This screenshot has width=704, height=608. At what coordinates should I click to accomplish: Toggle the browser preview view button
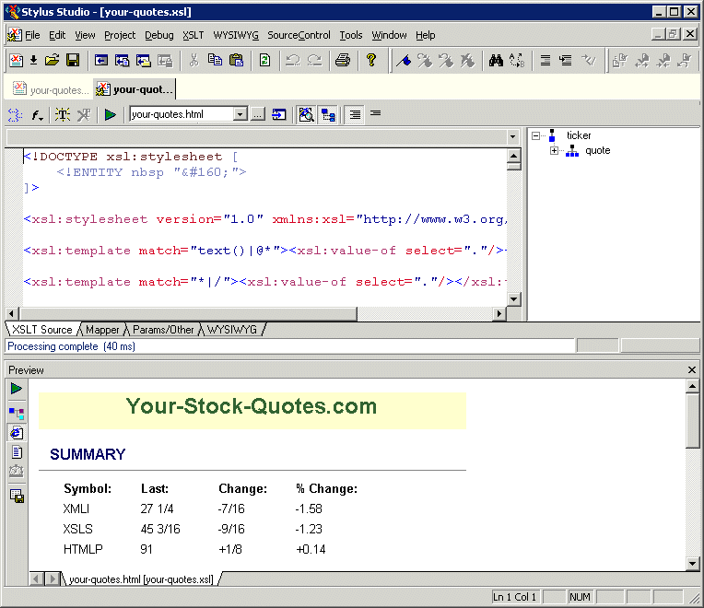tap(17, 432)
